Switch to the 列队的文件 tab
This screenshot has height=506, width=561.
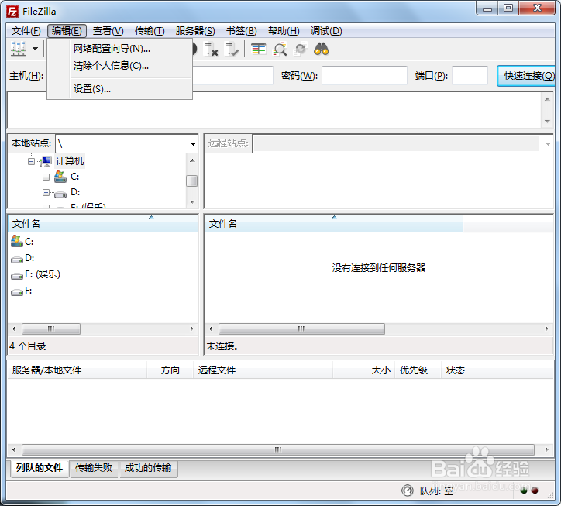39,468
